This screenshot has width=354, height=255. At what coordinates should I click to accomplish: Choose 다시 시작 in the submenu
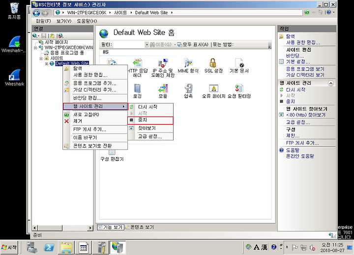coord(150,107)
